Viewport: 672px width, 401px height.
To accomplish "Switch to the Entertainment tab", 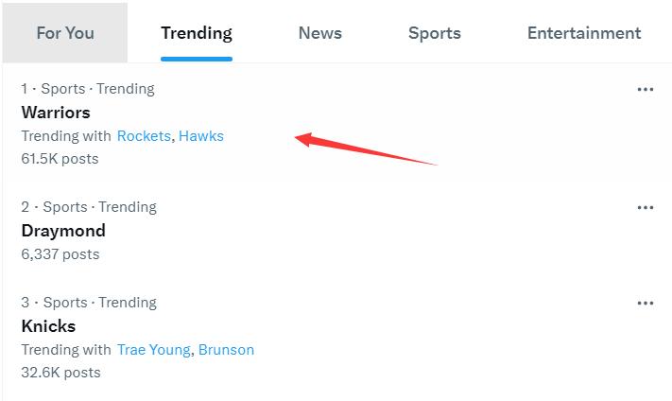I will coord(584,33).
